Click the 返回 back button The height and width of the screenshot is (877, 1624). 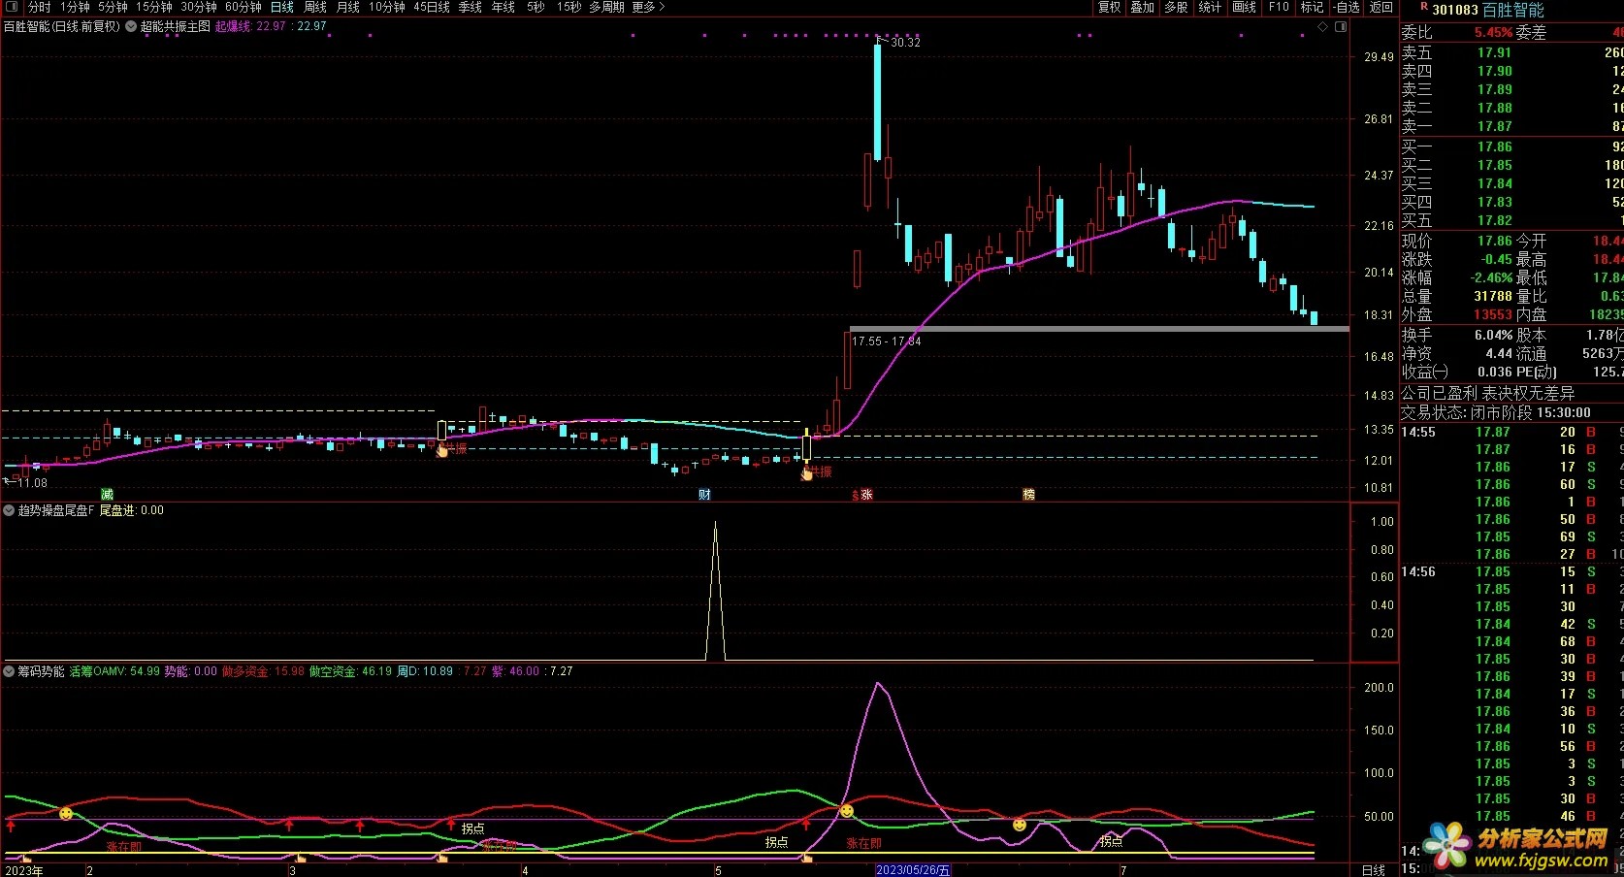pos(1381,7)
